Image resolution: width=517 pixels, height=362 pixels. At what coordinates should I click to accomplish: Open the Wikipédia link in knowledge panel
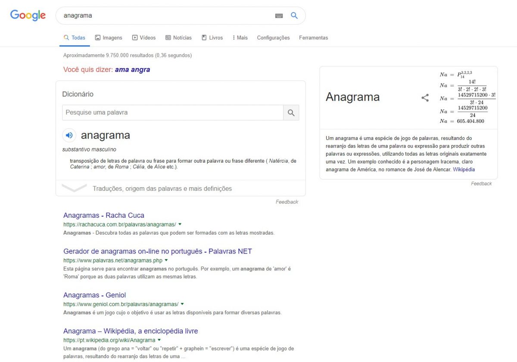click(x=464, y=170)
